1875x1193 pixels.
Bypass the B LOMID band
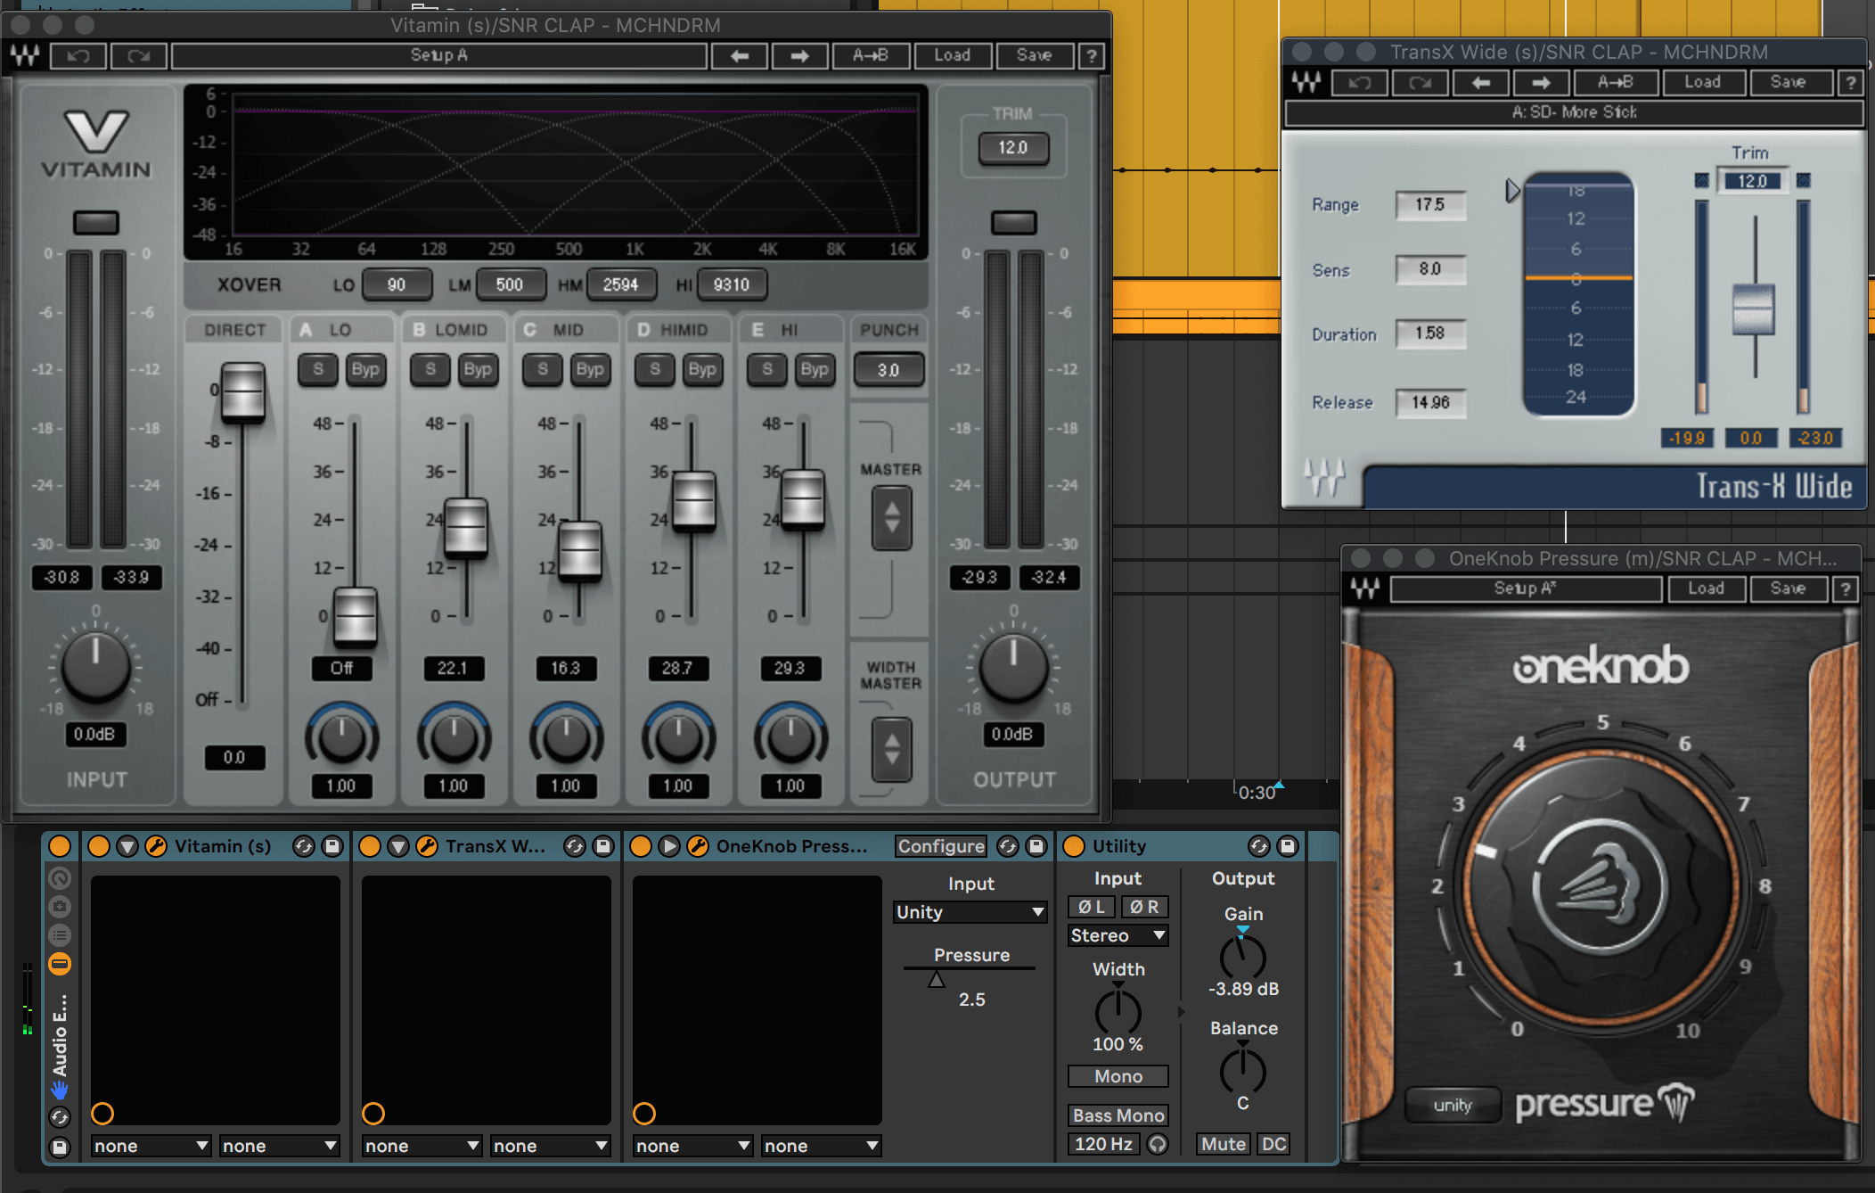click(x=477, y=369)
